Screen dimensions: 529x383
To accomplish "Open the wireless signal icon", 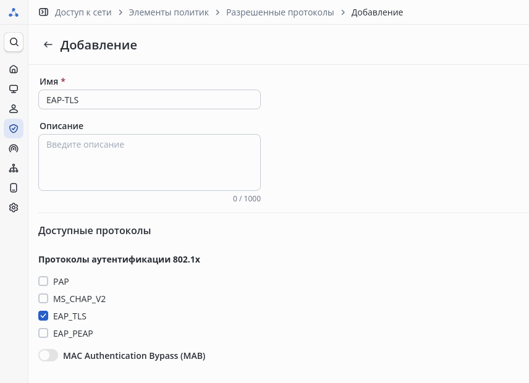I will [x=14, y=148].
